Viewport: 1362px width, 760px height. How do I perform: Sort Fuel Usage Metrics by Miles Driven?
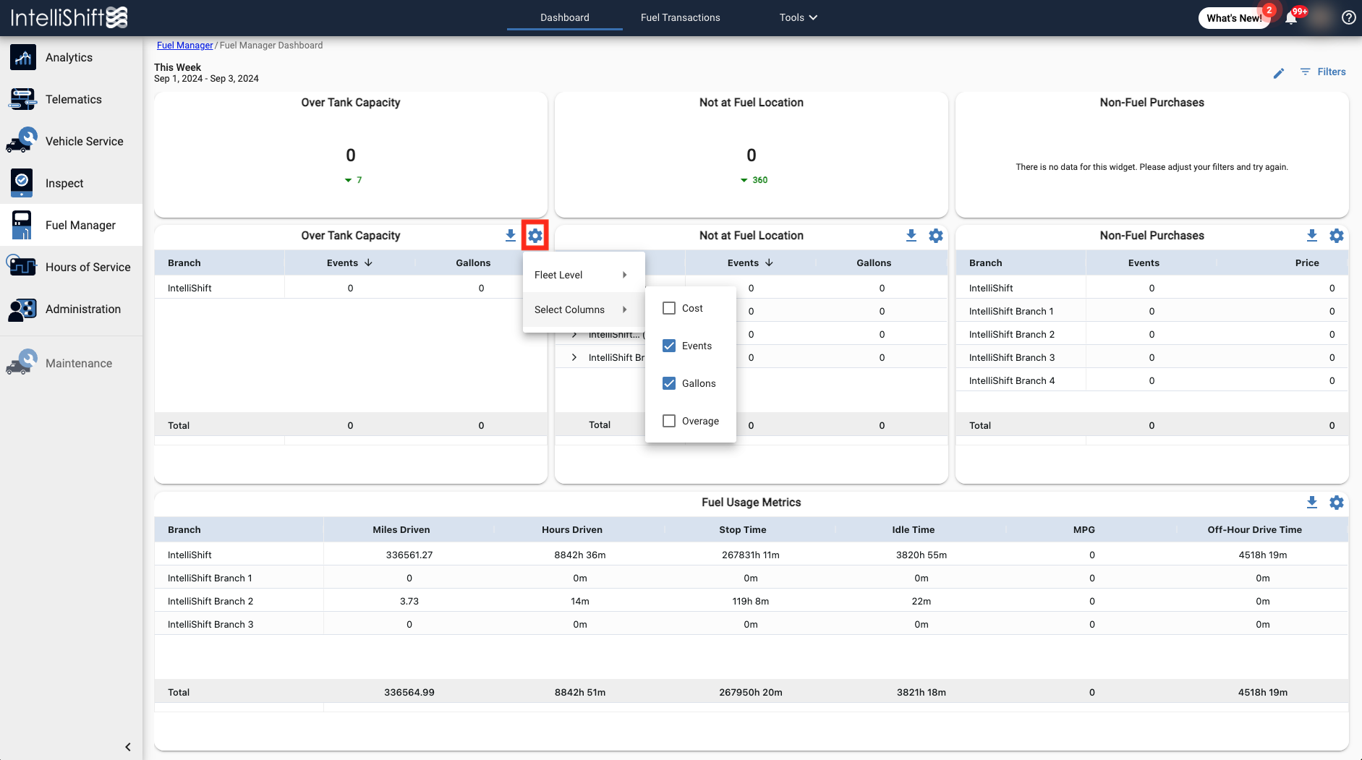[x=401, y=529]
